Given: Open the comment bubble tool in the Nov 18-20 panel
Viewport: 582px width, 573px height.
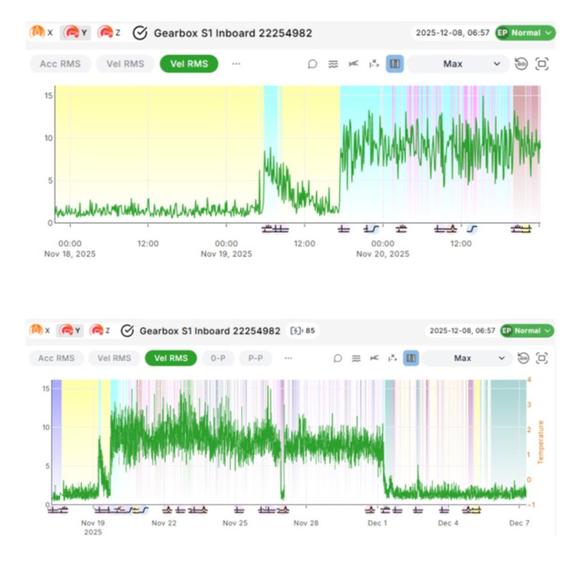Looking at the screenshot, I should coord(312,64).
